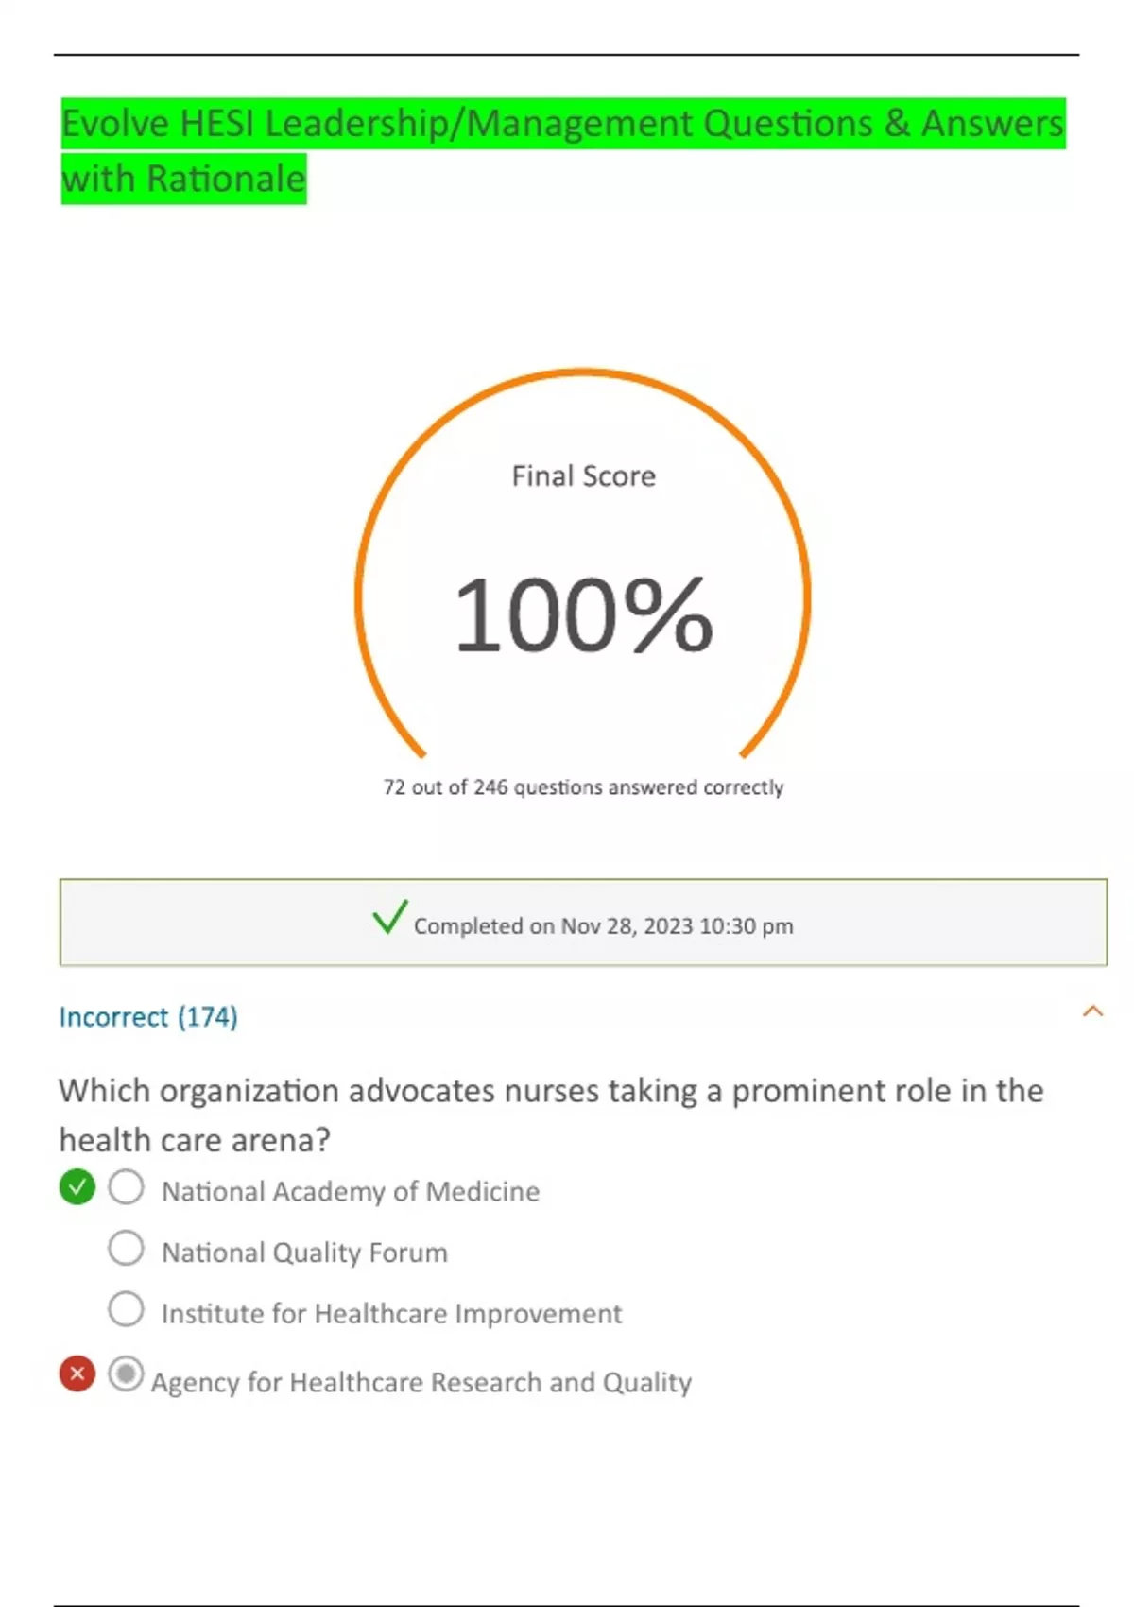Screen dimensions: 1134x1607
Task: Click the Final Score label
Action: [583, 476]
